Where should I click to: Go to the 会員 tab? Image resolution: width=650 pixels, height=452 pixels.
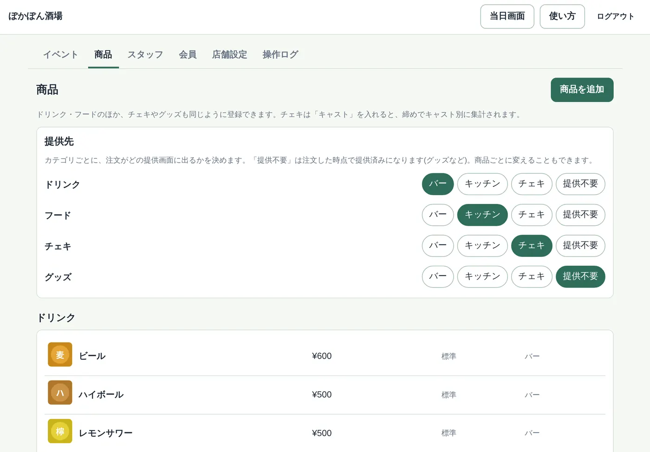pyautogui.click(x=188, y=55)
